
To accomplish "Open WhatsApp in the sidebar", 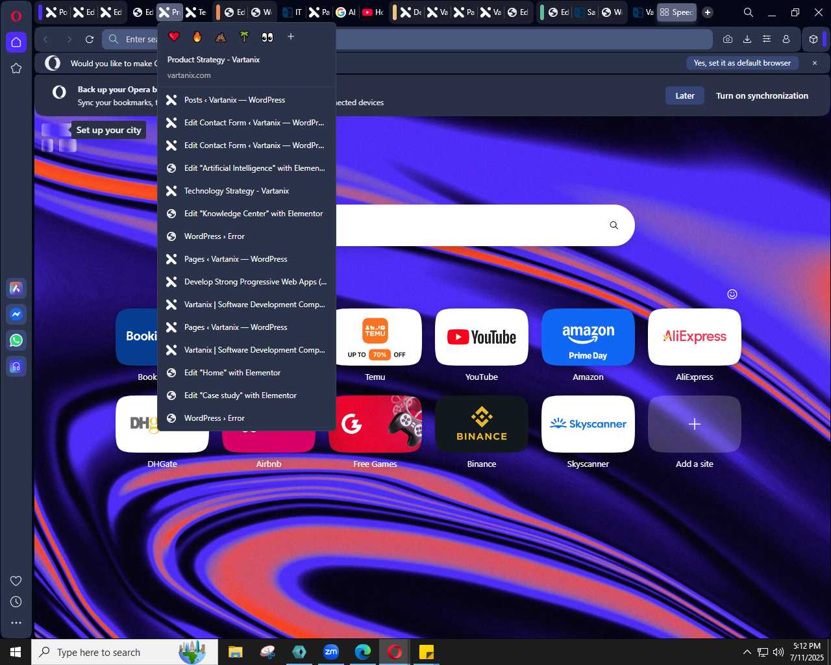I will coord(16,340).
